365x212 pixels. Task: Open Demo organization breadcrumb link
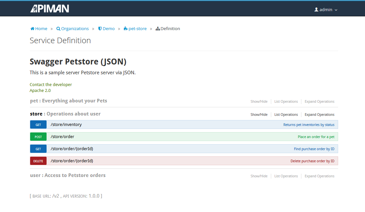(109, 28)
